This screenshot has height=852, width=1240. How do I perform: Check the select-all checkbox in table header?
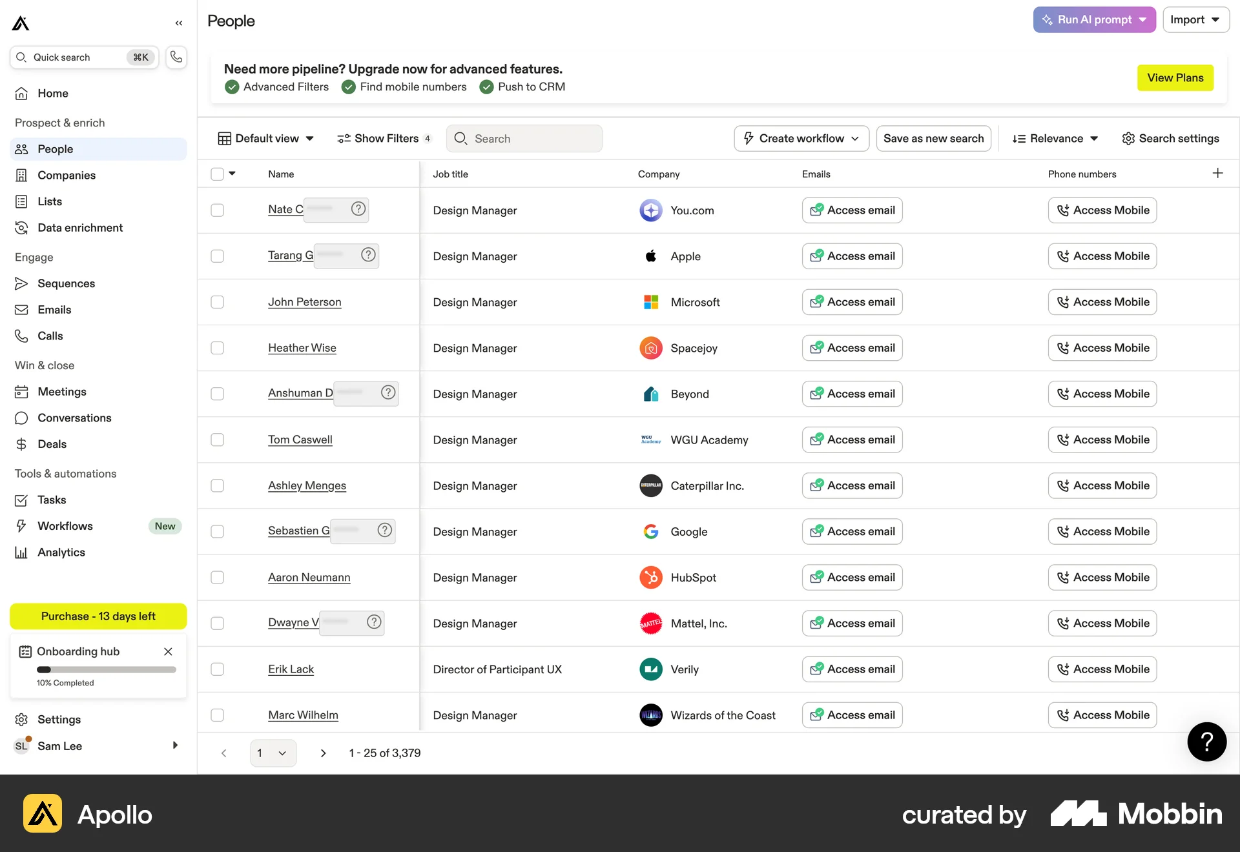(x=217, y=174)
